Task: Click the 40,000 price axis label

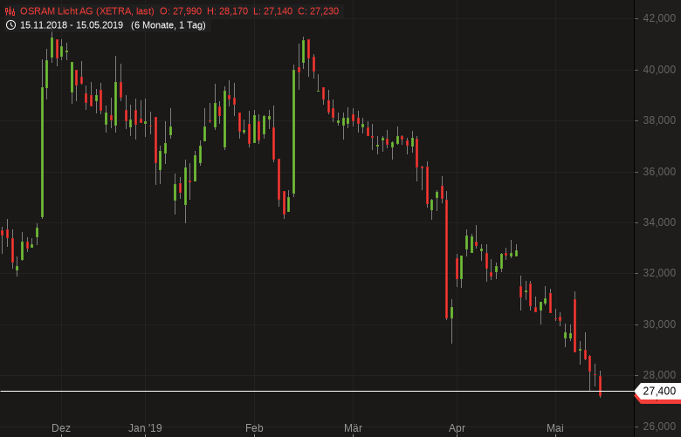Action: pyautogui.click(x=659, y=70)
